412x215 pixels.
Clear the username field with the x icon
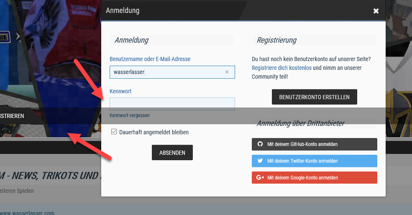227,72
